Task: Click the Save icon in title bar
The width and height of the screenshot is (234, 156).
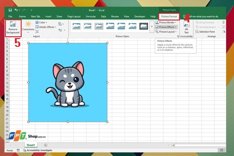Action: click(10, 10)
